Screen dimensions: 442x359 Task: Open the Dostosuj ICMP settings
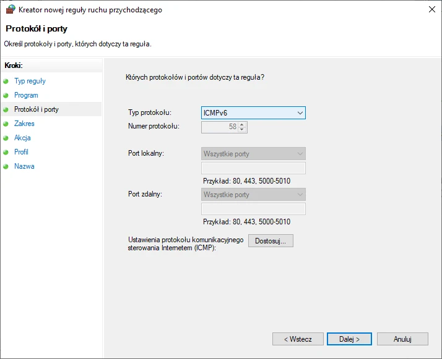tap(271, 241)
